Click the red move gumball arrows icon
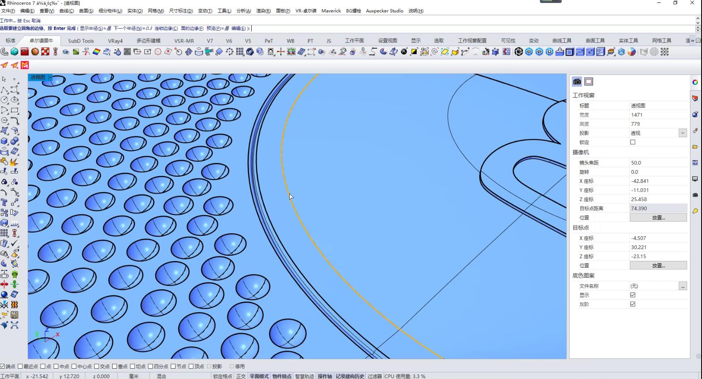The width and height of the screenshot is (702, 379). pyautogui.click(x=281, y=52)
